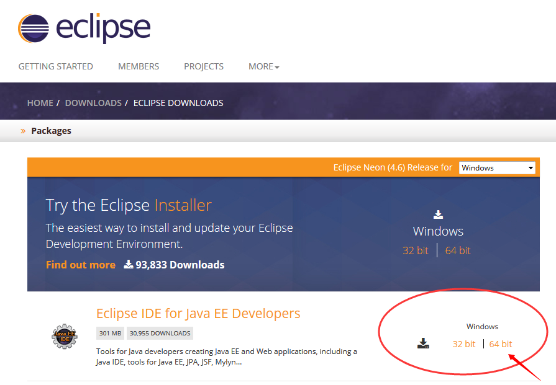Download the 64 bit Eclipse Installer
Image resolution: width=556 pixels, height=385 pixels.
tap(458, 250)
